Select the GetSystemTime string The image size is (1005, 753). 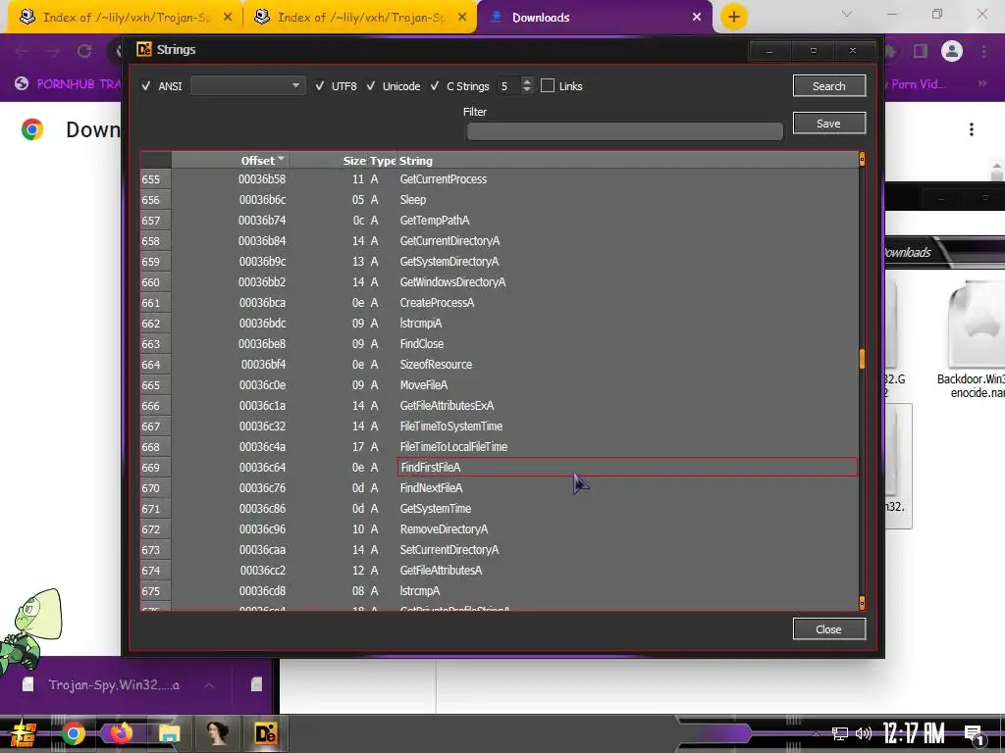435,509
